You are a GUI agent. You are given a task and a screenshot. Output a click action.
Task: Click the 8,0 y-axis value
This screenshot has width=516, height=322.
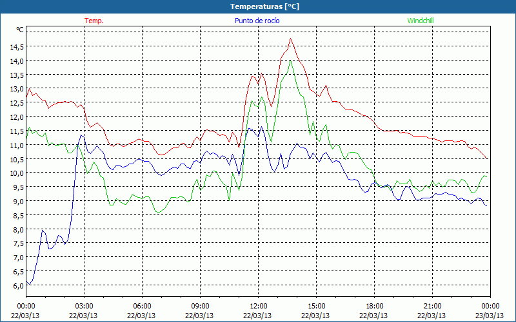point(18,230)
